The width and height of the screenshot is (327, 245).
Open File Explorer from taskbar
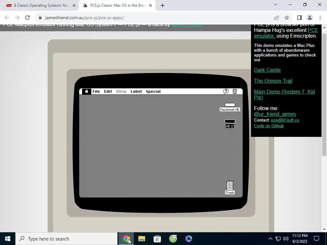[141, 239]
